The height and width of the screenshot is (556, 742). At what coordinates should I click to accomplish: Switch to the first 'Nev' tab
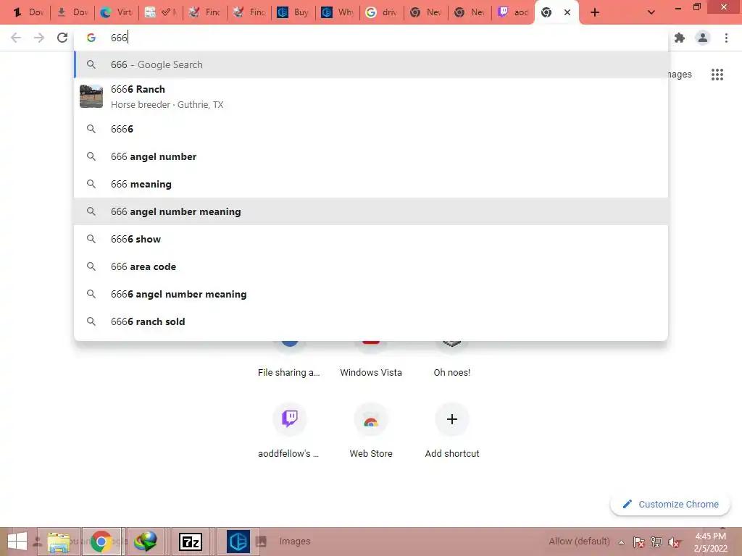[x=425, y=12]
